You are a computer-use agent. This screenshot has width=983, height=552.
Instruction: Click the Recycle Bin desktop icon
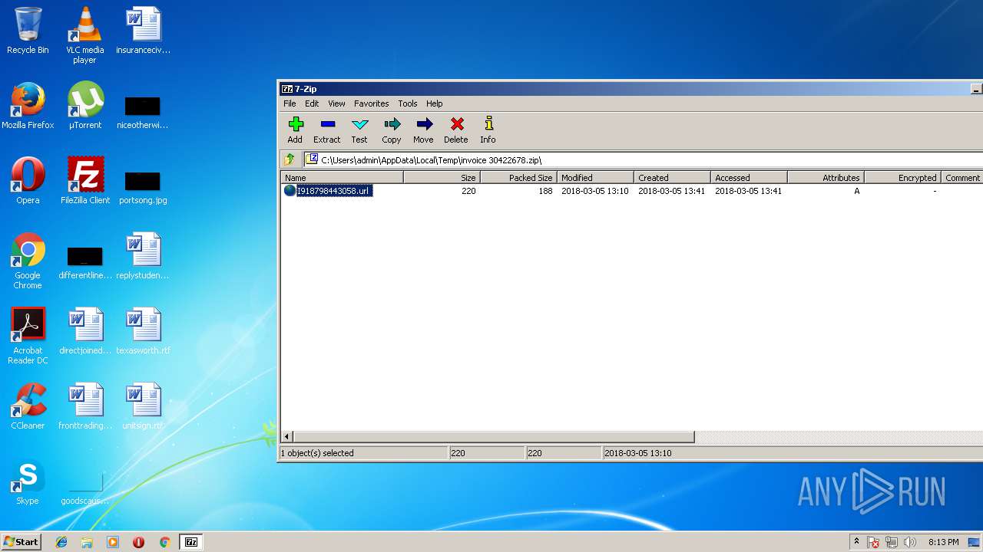28,31
